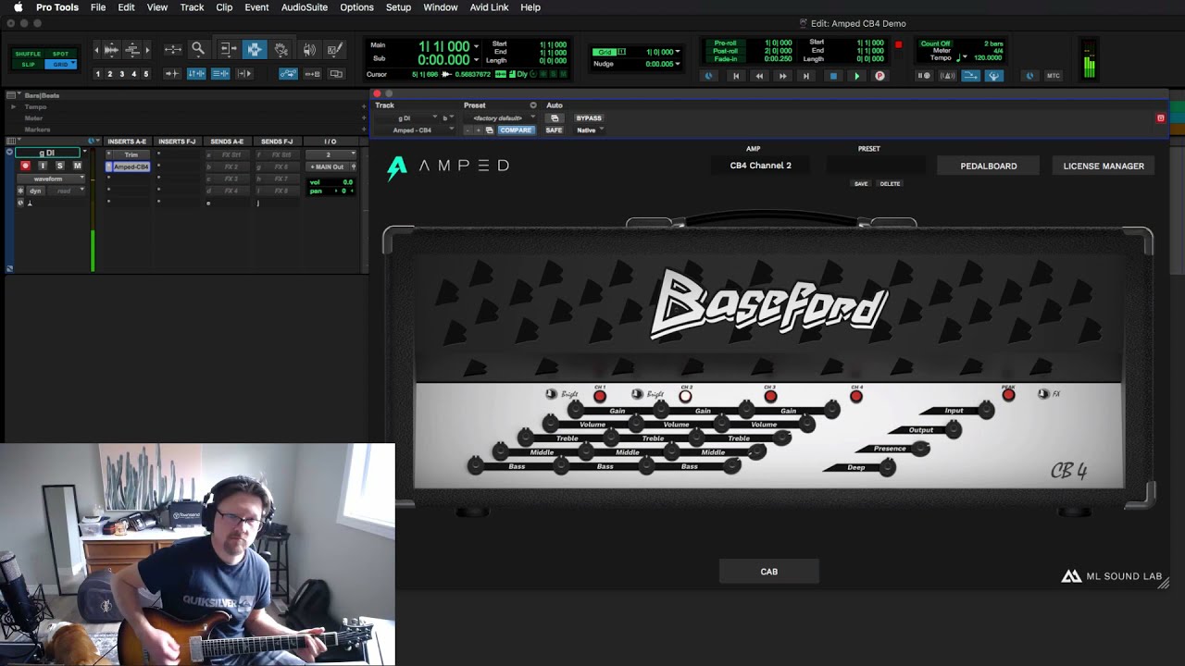Stop playback with the Stop button
The width and height of the screenshot is (1185, 666).
click(x=833, y=76)
